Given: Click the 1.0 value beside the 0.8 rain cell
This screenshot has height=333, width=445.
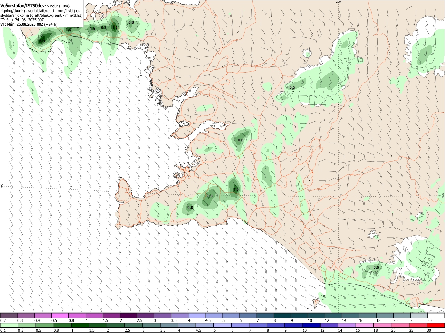Looking at the screenshot, I should point(236,189).
